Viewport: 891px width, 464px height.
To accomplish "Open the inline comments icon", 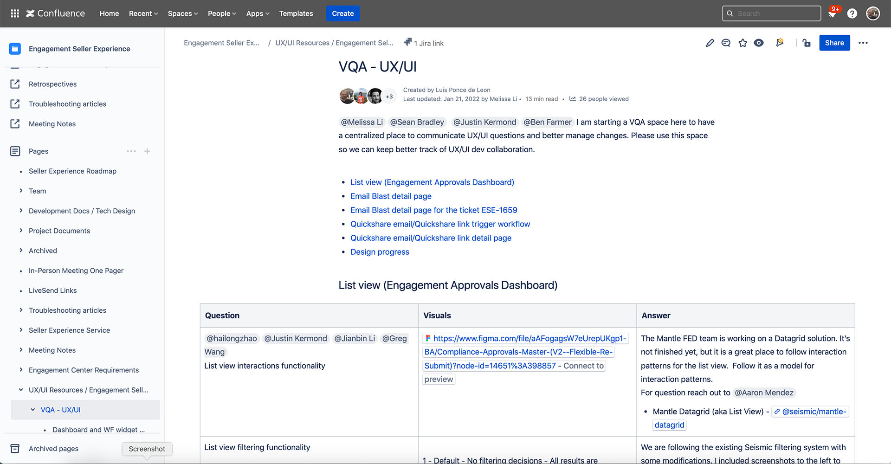I will [x=726, y=43].
